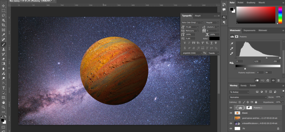Click the clip to layer icon in Properties
This screenshot has width=285, height=132.
point(257,80)
